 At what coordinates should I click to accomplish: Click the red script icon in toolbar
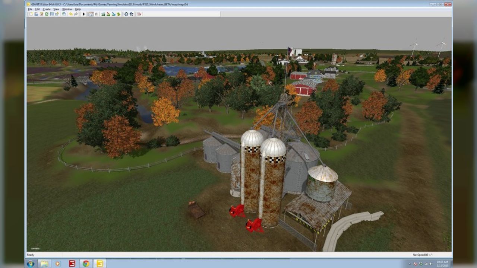[139, 14]
